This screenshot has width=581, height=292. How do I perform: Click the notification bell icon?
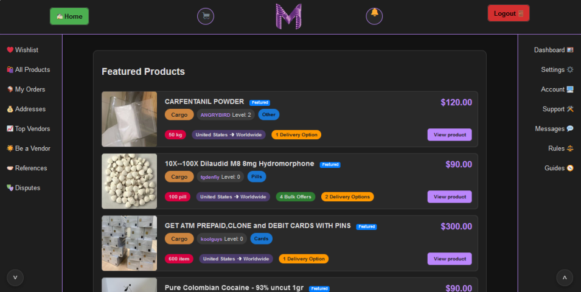(x=374, y=16)
